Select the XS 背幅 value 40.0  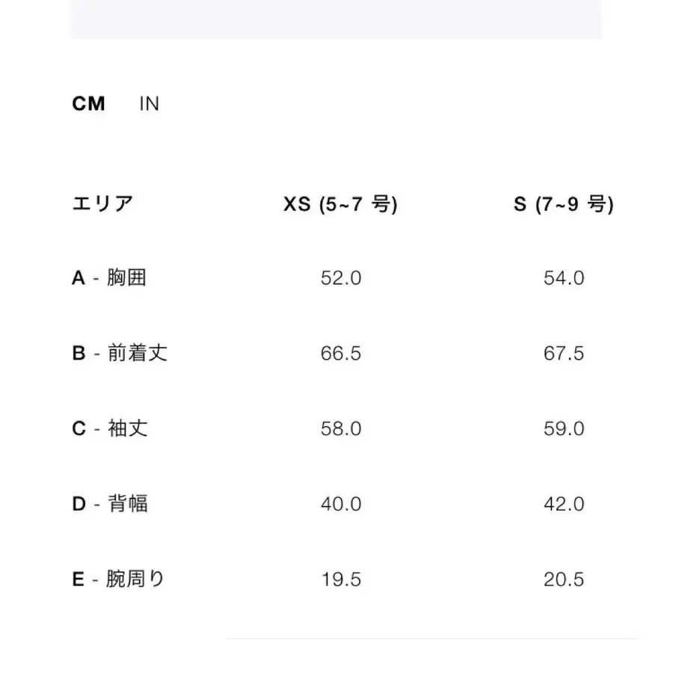pyautogui.click(x=340, y=504)
